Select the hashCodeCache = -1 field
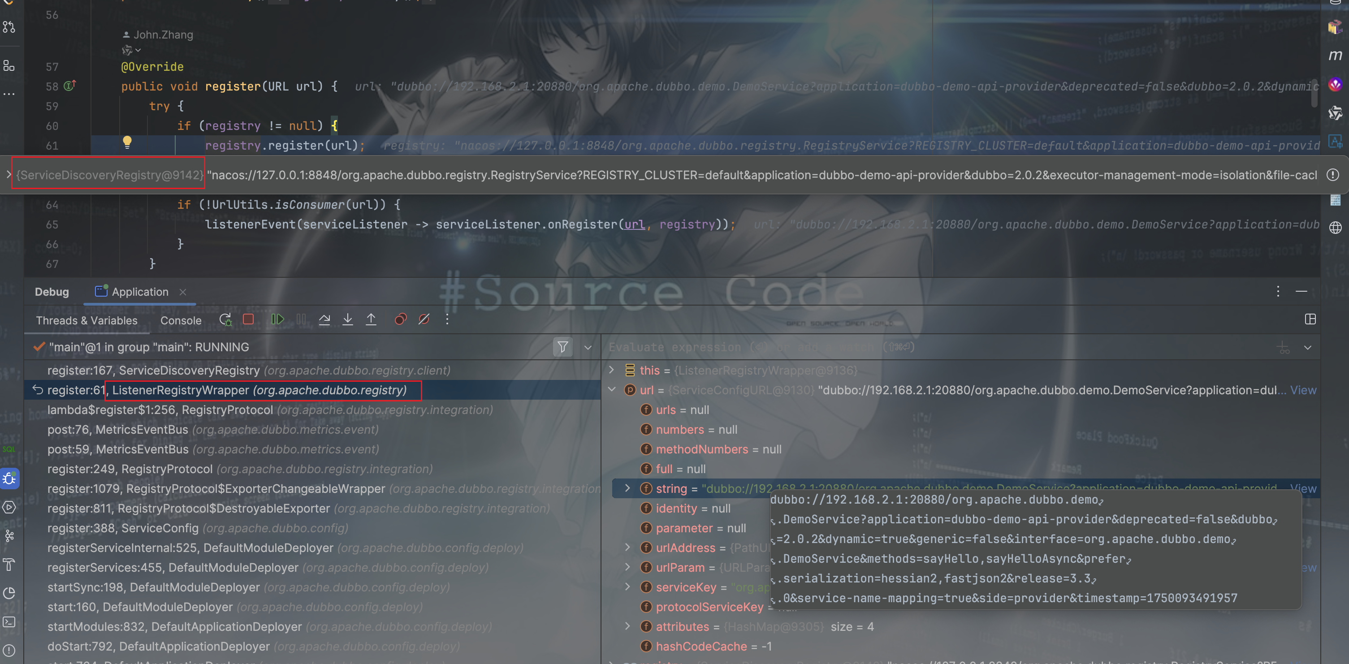This screenshot has width=1349, height=664. (713, 646)
